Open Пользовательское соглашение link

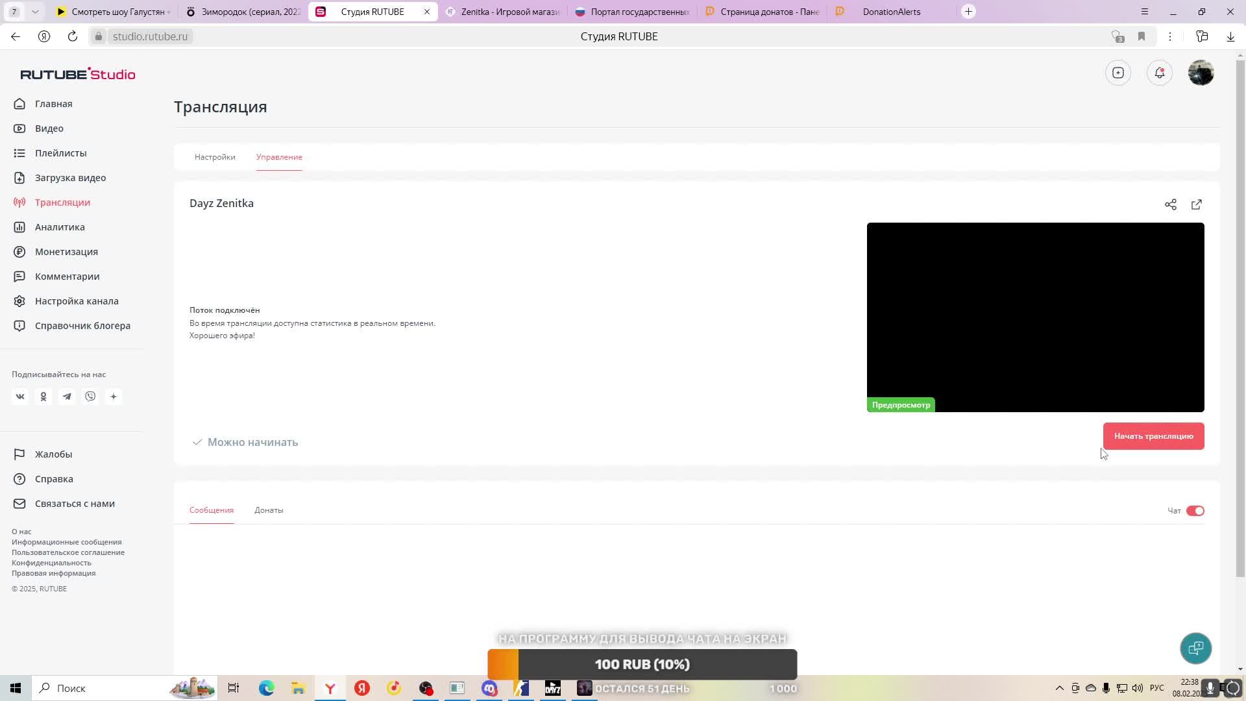(x=68, y=552)
